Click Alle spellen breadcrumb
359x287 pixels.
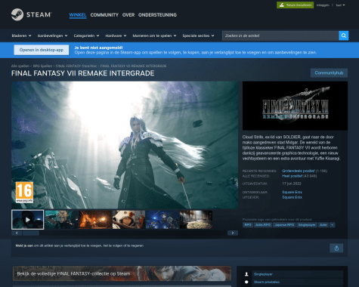tap(20, 66)
